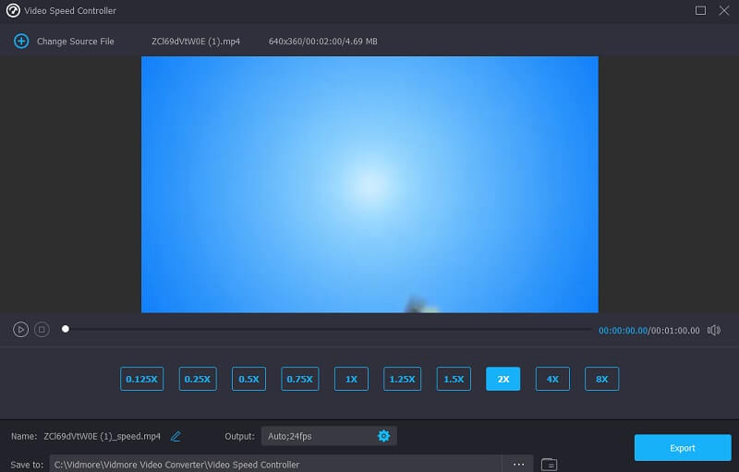This screenshot has height=472, width=739.
Task: Select 0.75X speed
Action: point(299,379)
